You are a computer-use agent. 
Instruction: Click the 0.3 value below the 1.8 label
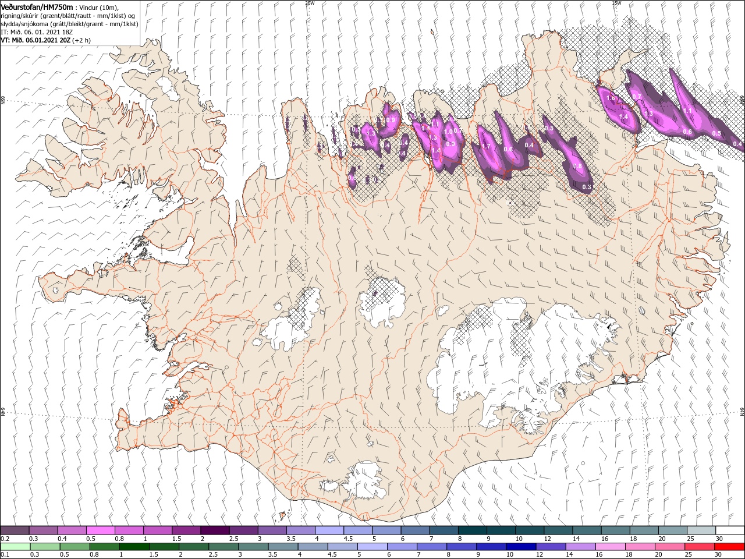[x=587, y=187]
